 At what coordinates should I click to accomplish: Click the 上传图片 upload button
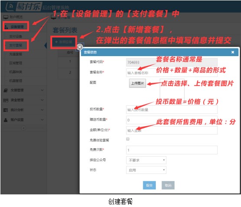[137, 83]
